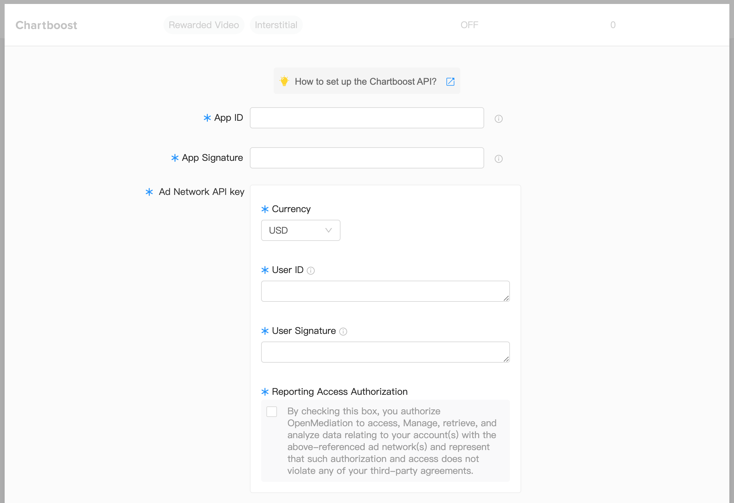Click the info icon next to App ID field
734x503 pixels.
[499, 119]
